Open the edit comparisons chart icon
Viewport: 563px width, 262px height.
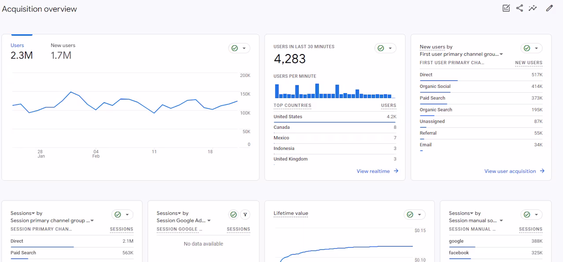pos(506,8)
